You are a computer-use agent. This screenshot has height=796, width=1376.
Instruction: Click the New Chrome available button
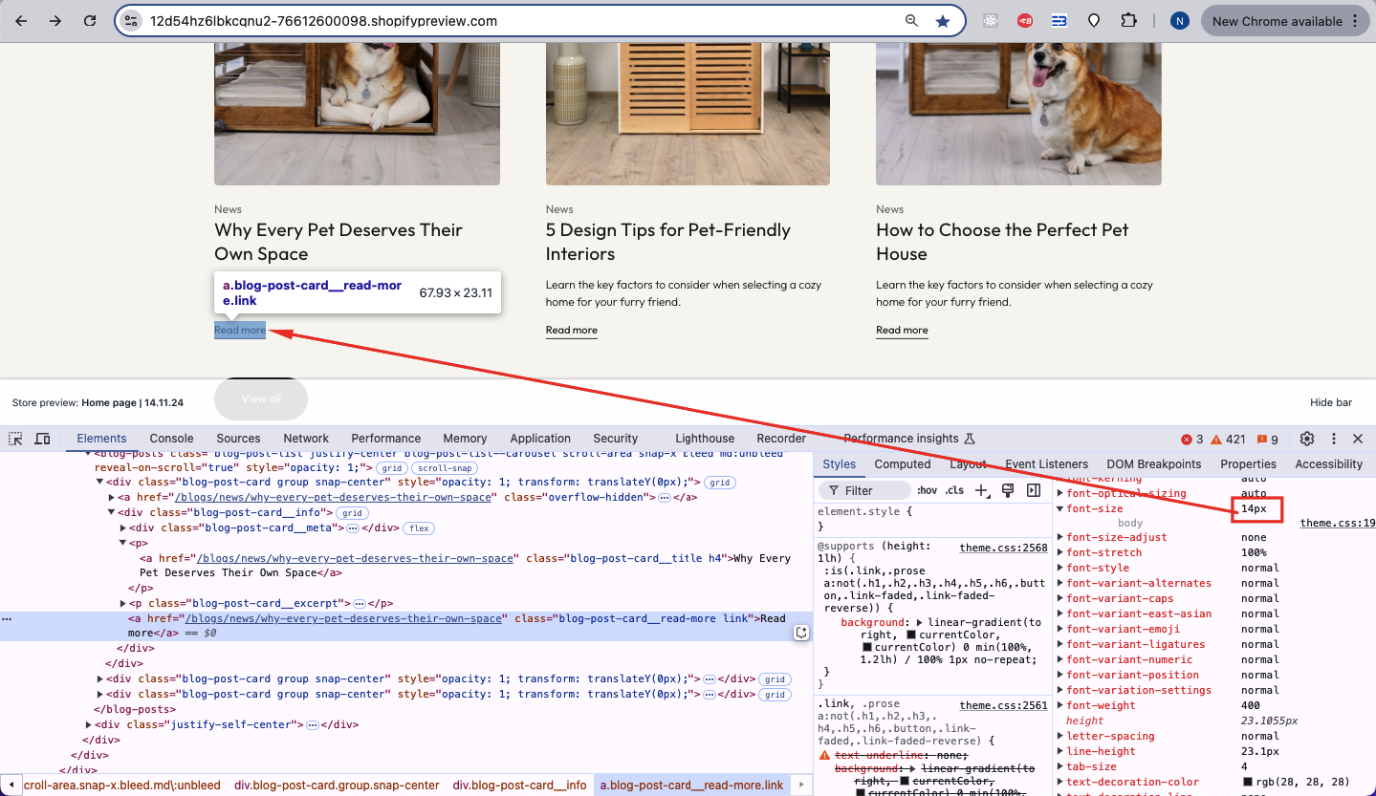1286,21
